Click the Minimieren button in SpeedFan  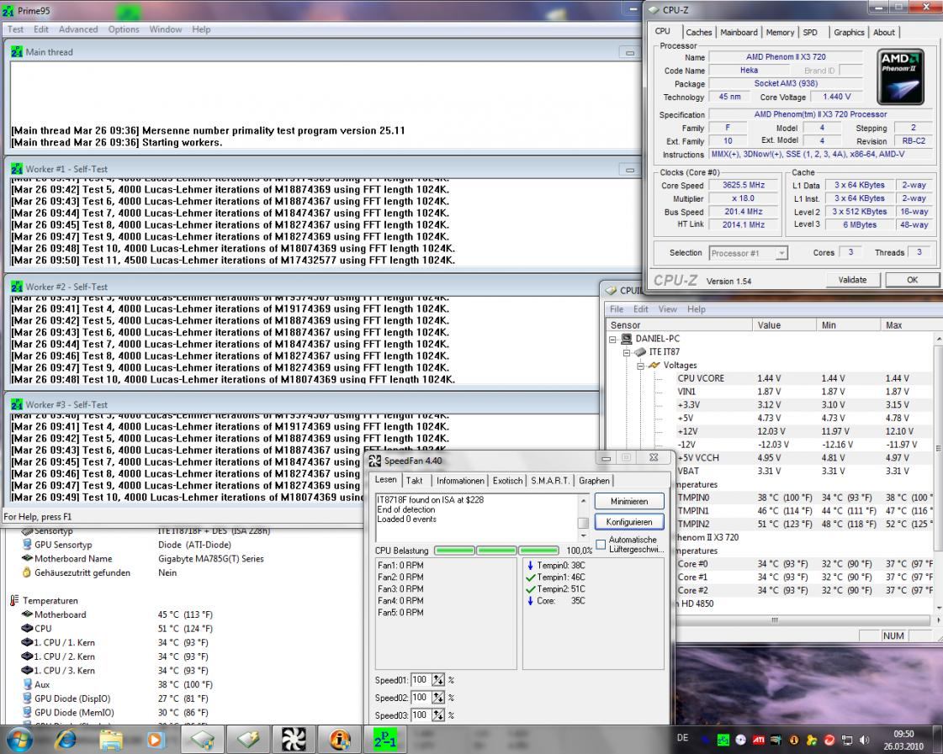tap(629, 502)
